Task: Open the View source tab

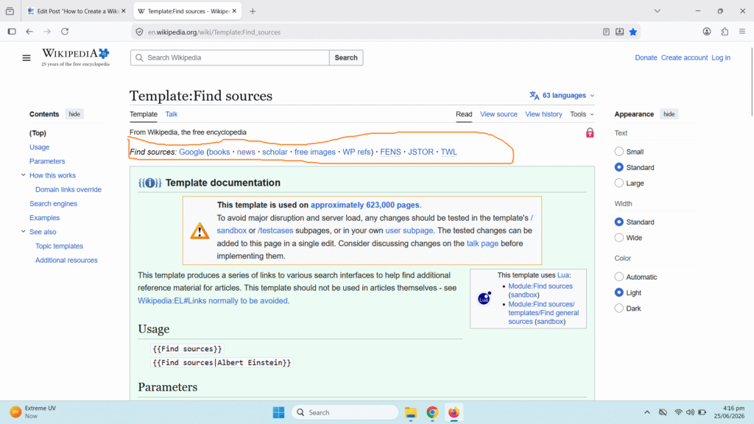Action: (x=498, y=114)
